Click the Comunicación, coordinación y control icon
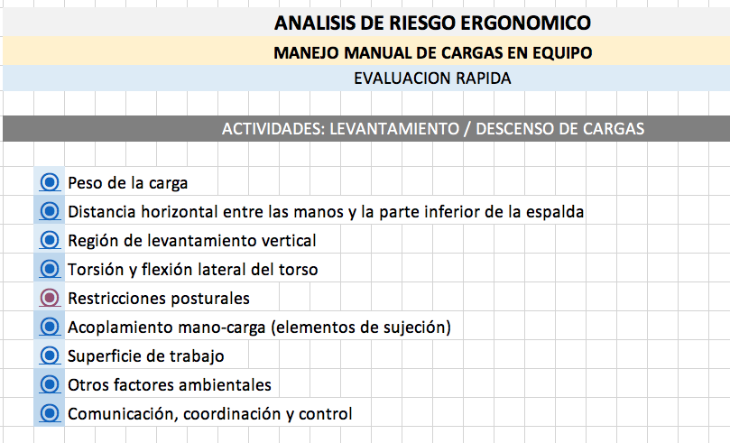730x443 pixels. coord(50,412)
